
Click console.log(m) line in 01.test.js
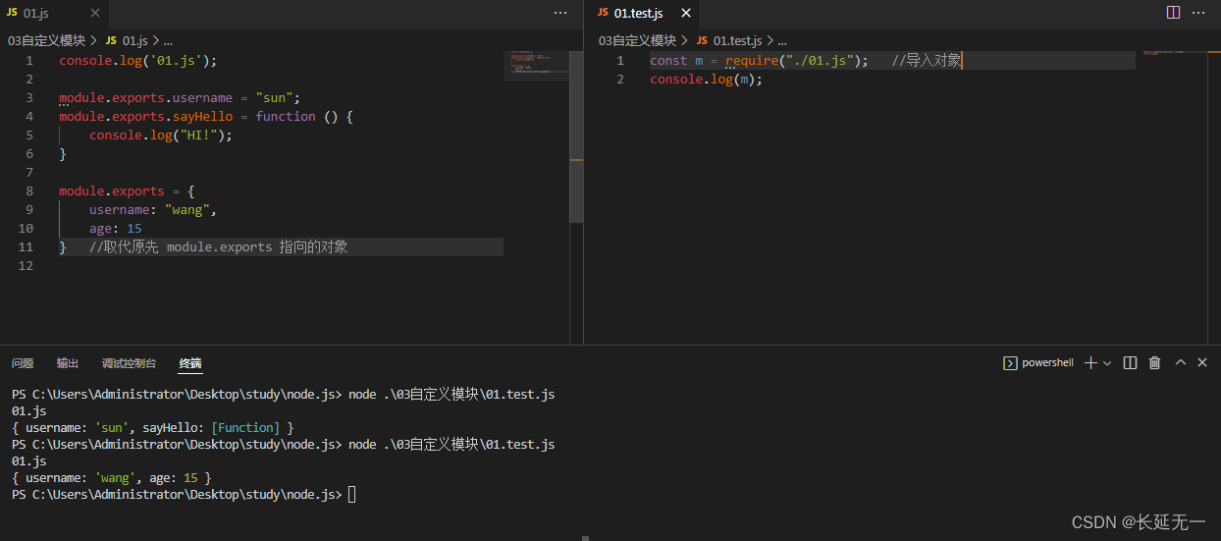pos(706,80)
